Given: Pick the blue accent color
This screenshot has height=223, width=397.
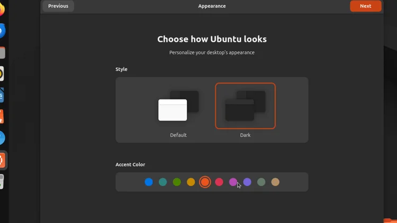Looking at the screenshot, I should tap(149, 182).
